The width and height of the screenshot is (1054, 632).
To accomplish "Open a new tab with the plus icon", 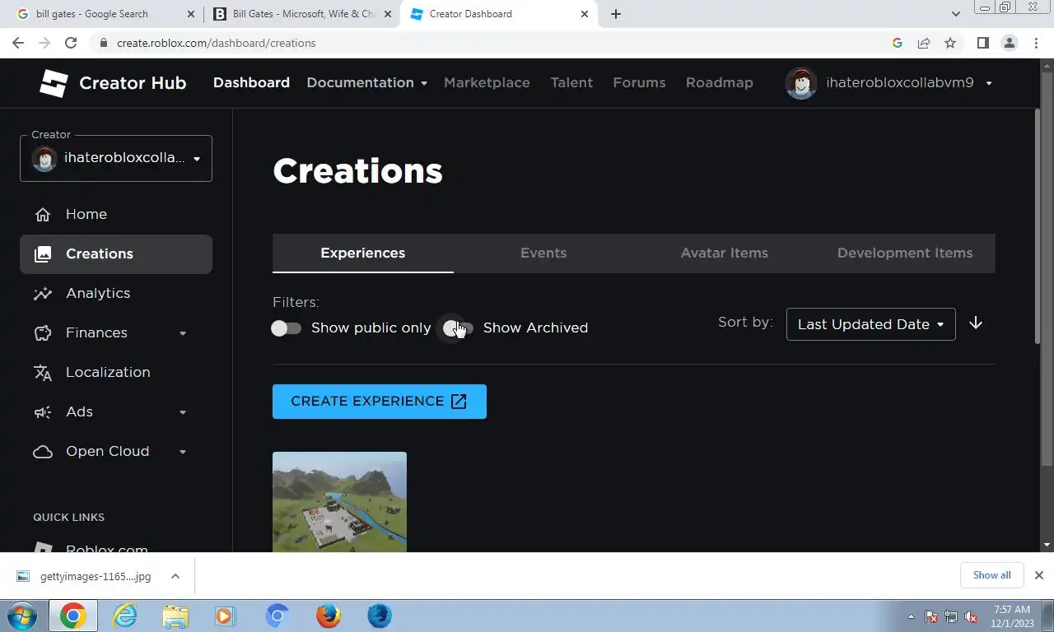I will pos(616,14).
